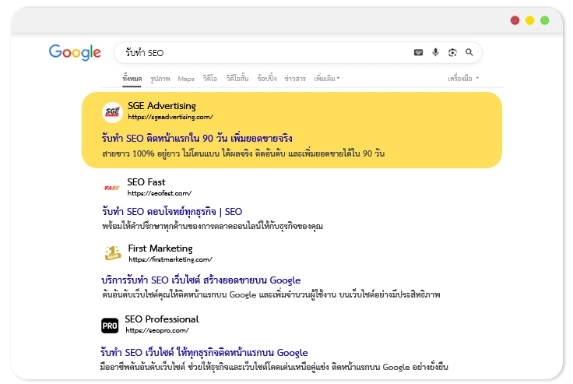Click the description starting สายขาว 100% อยู่ยาว

244,153
